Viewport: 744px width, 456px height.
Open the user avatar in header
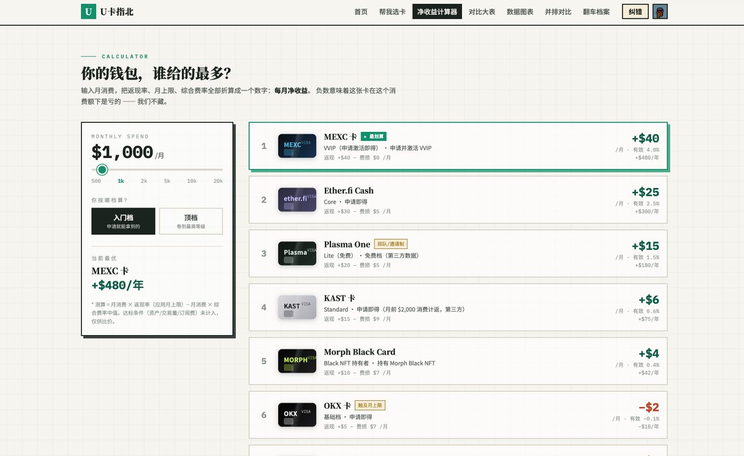coord(660,12)
